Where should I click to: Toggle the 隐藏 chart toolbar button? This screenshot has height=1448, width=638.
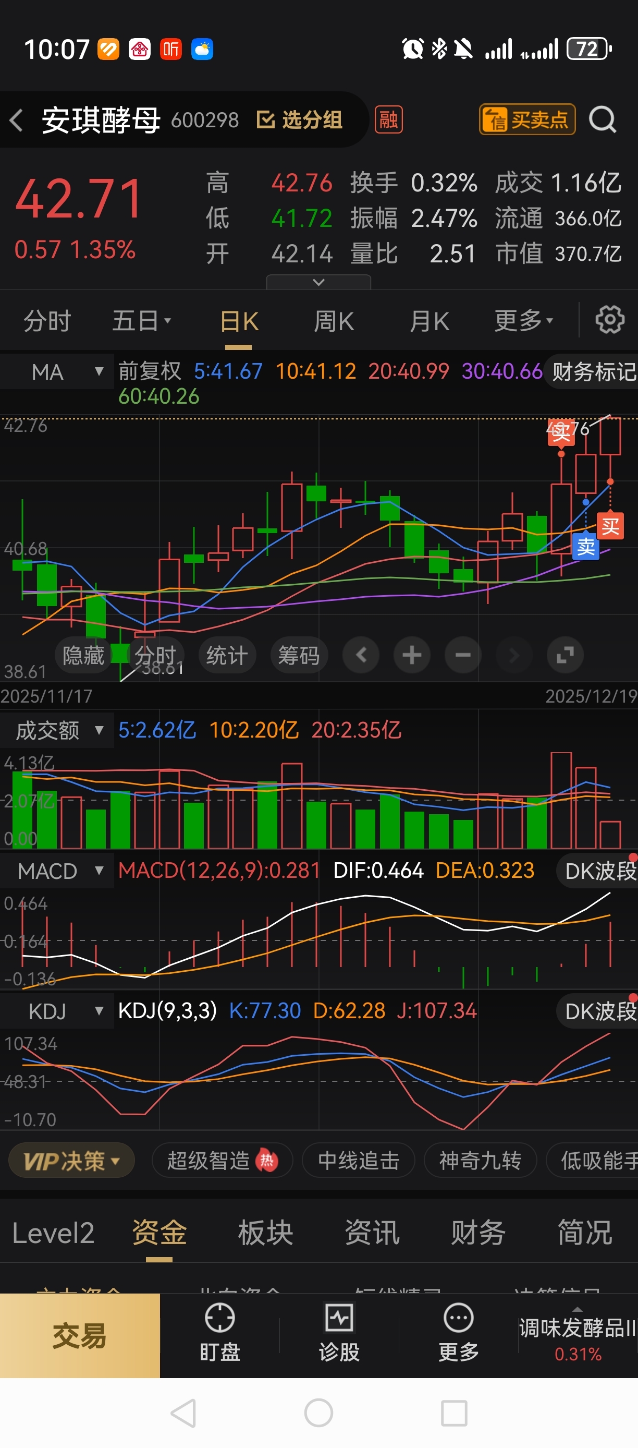[83, 655]
